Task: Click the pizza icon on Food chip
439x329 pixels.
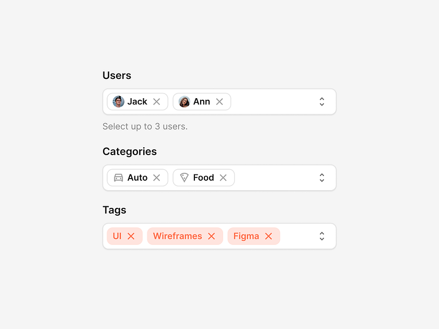Action: point(184,178)
